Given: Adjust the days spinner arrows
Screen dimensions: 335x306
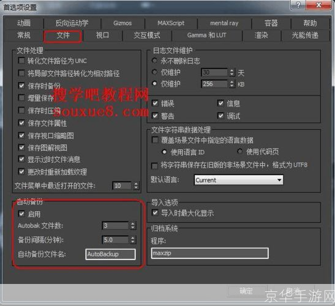Looking at the screenshot, I should [x=232, y=72].
